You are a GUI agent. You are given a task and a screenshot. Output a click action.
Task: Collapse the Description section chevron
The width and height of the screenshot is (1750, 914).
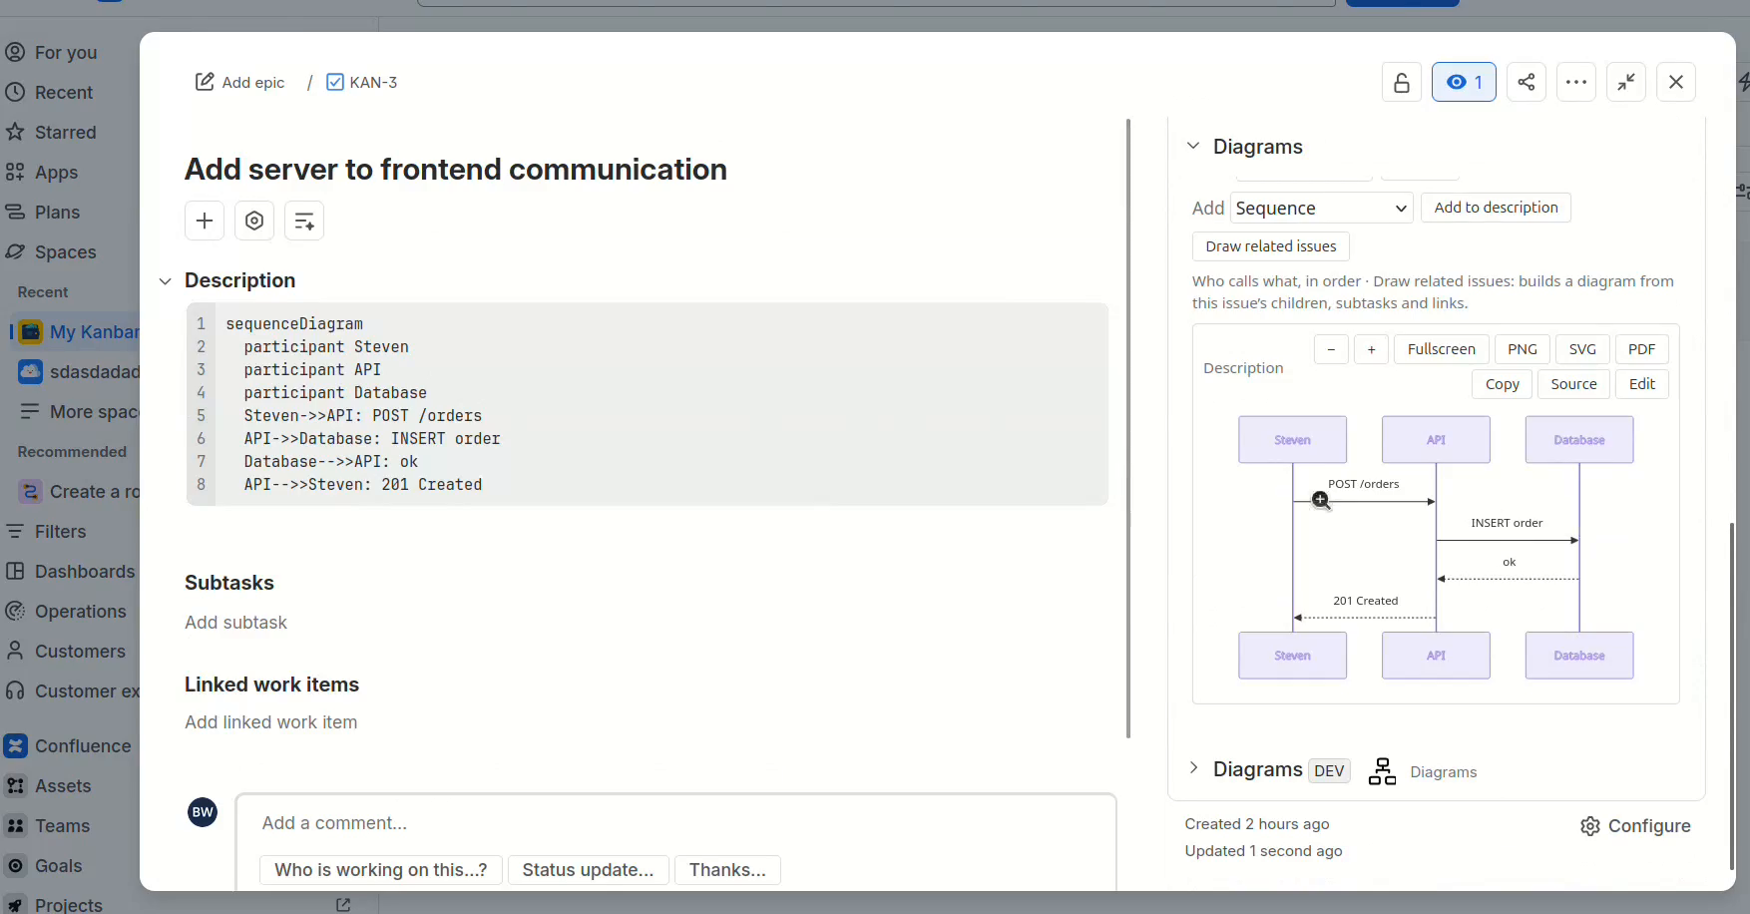coord(166,281)
